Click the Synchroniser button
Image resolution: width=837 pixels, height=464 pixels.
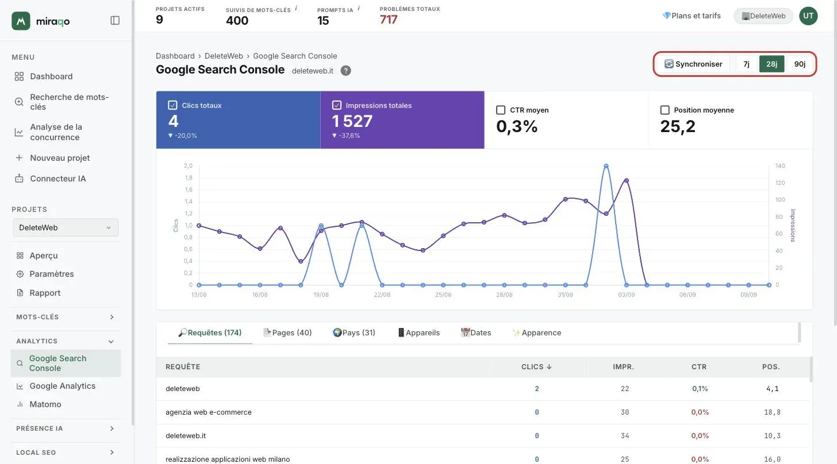693,64
